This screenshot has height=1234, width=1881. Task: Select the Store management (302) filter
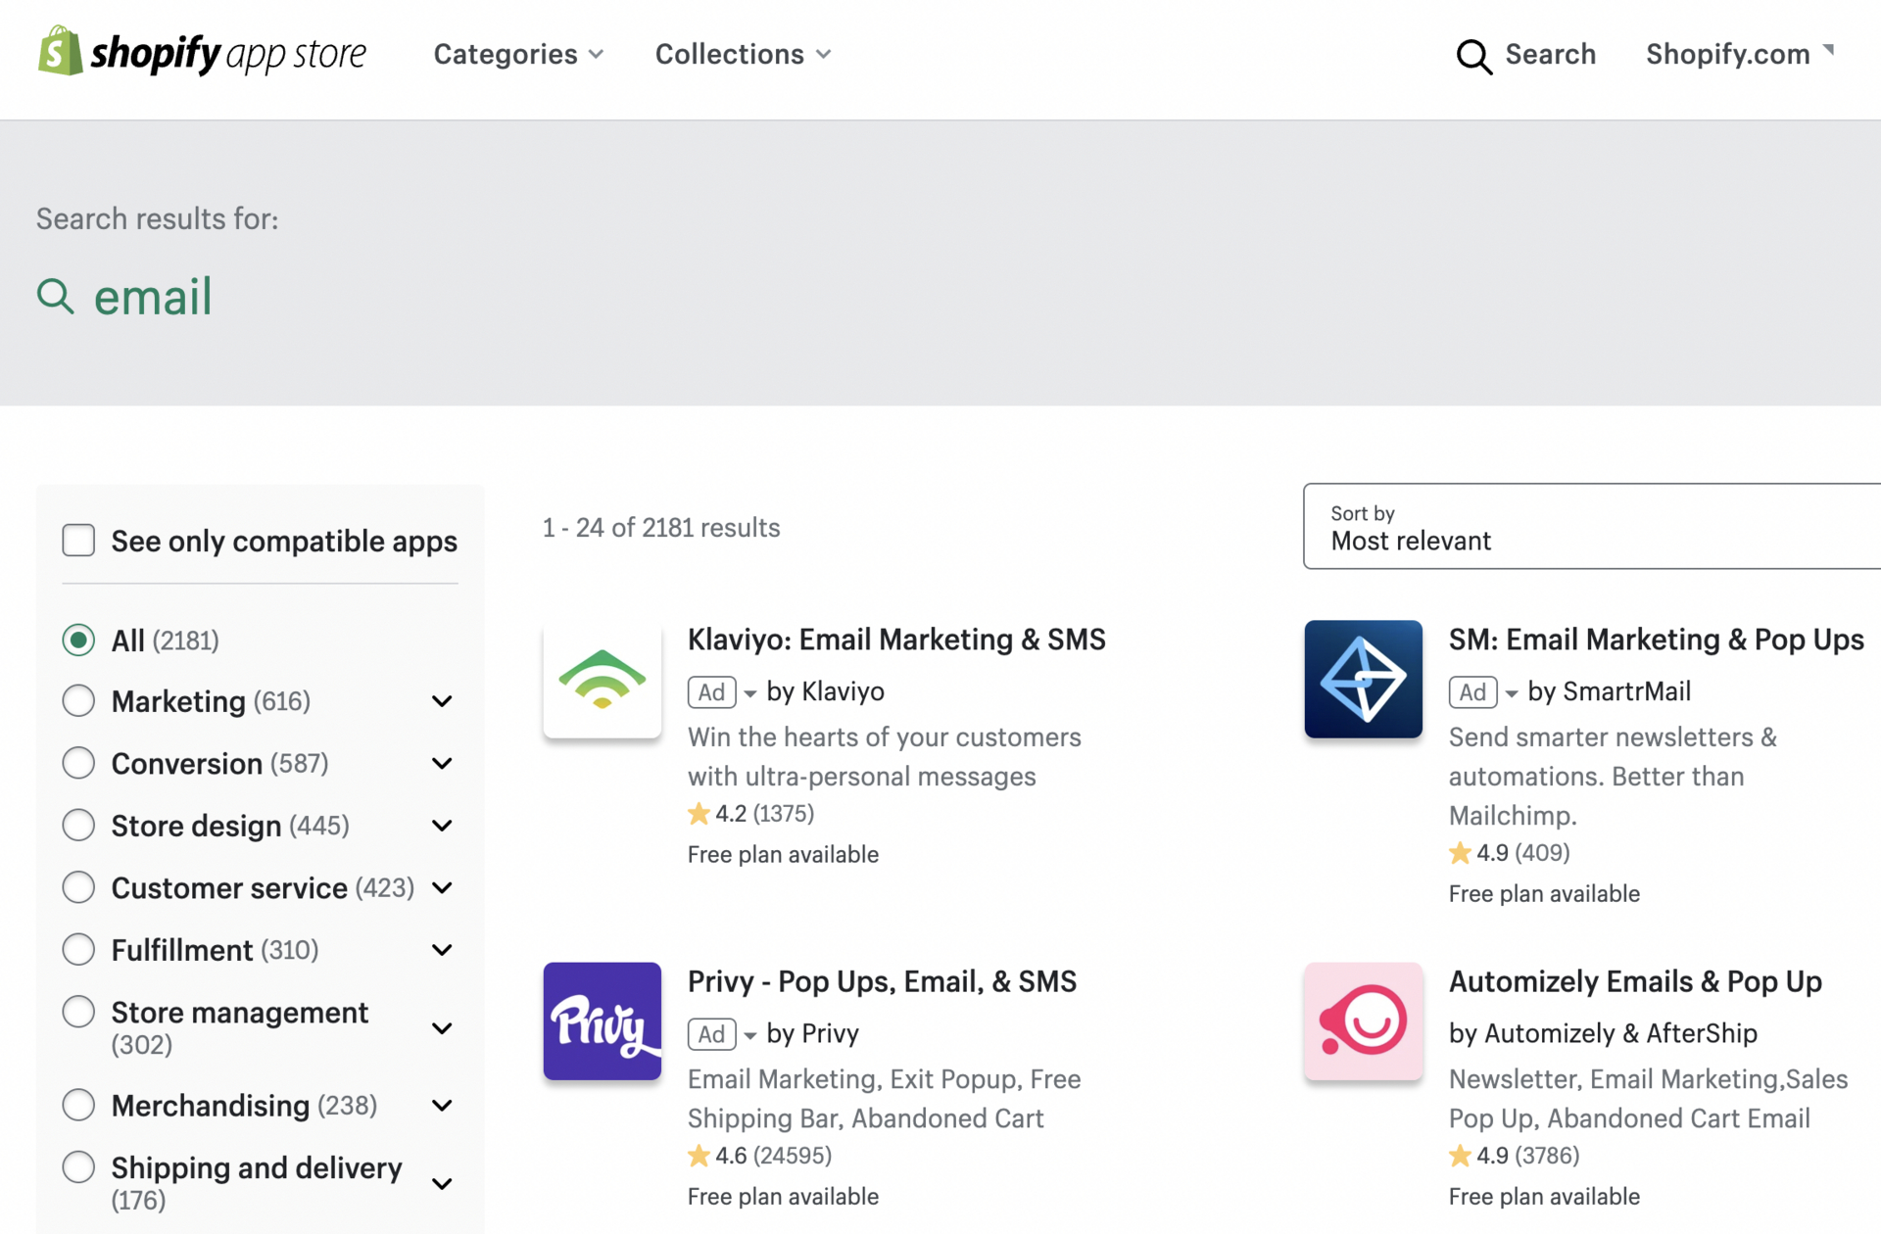78,1011
